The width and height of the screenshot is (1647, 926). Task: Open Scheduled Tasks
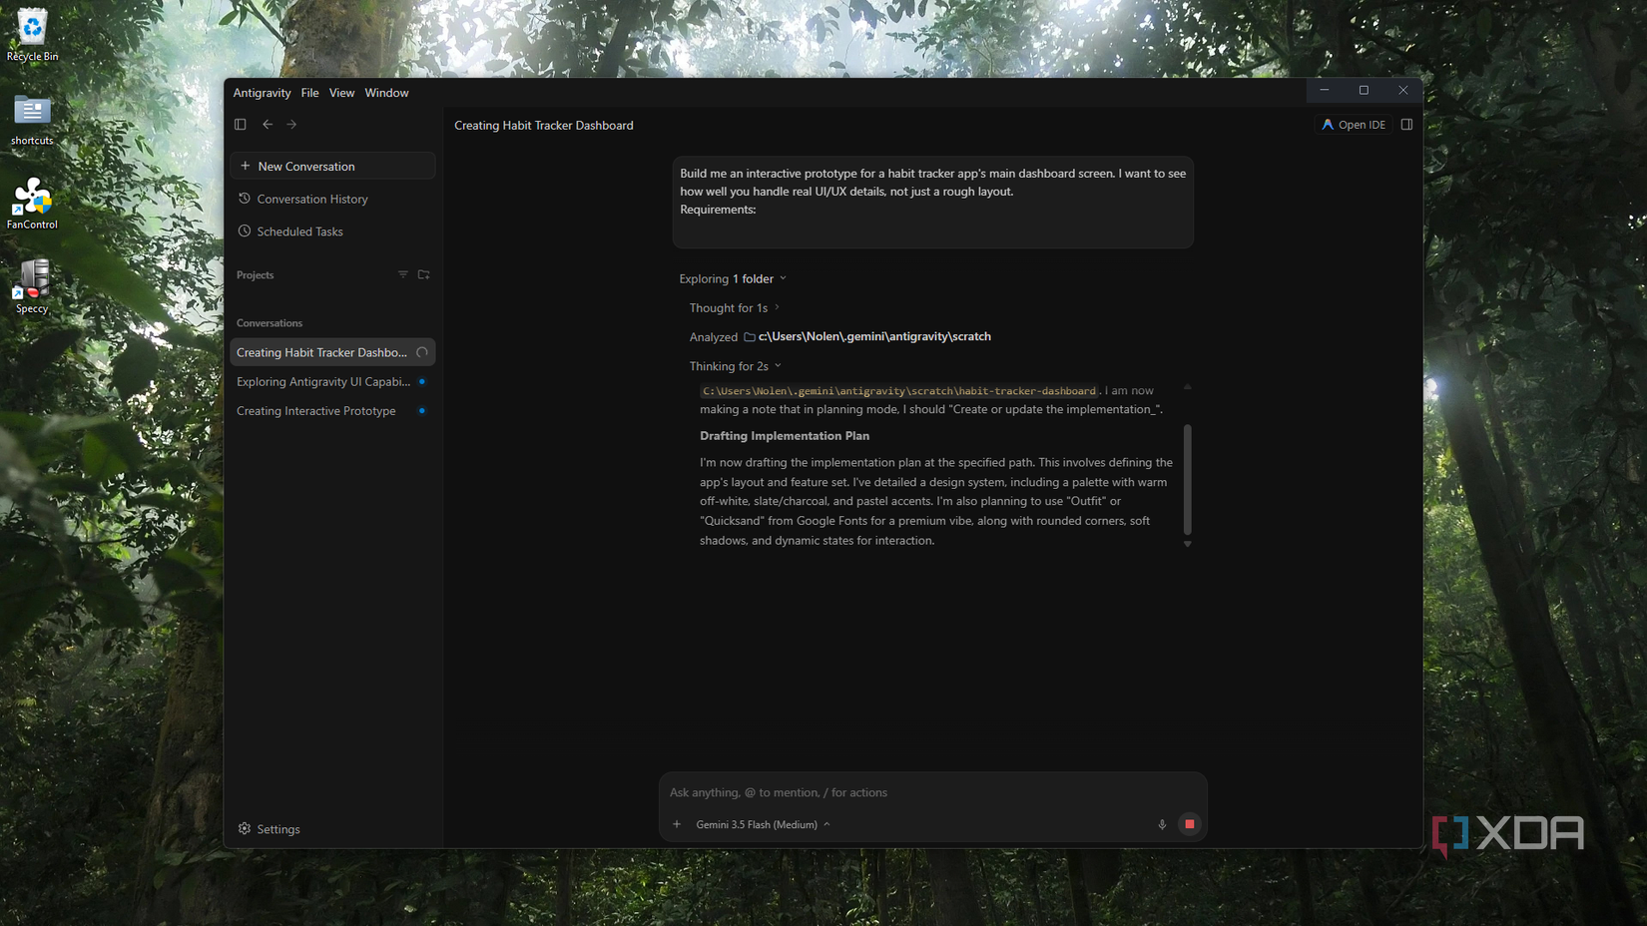tap(332, 231)
